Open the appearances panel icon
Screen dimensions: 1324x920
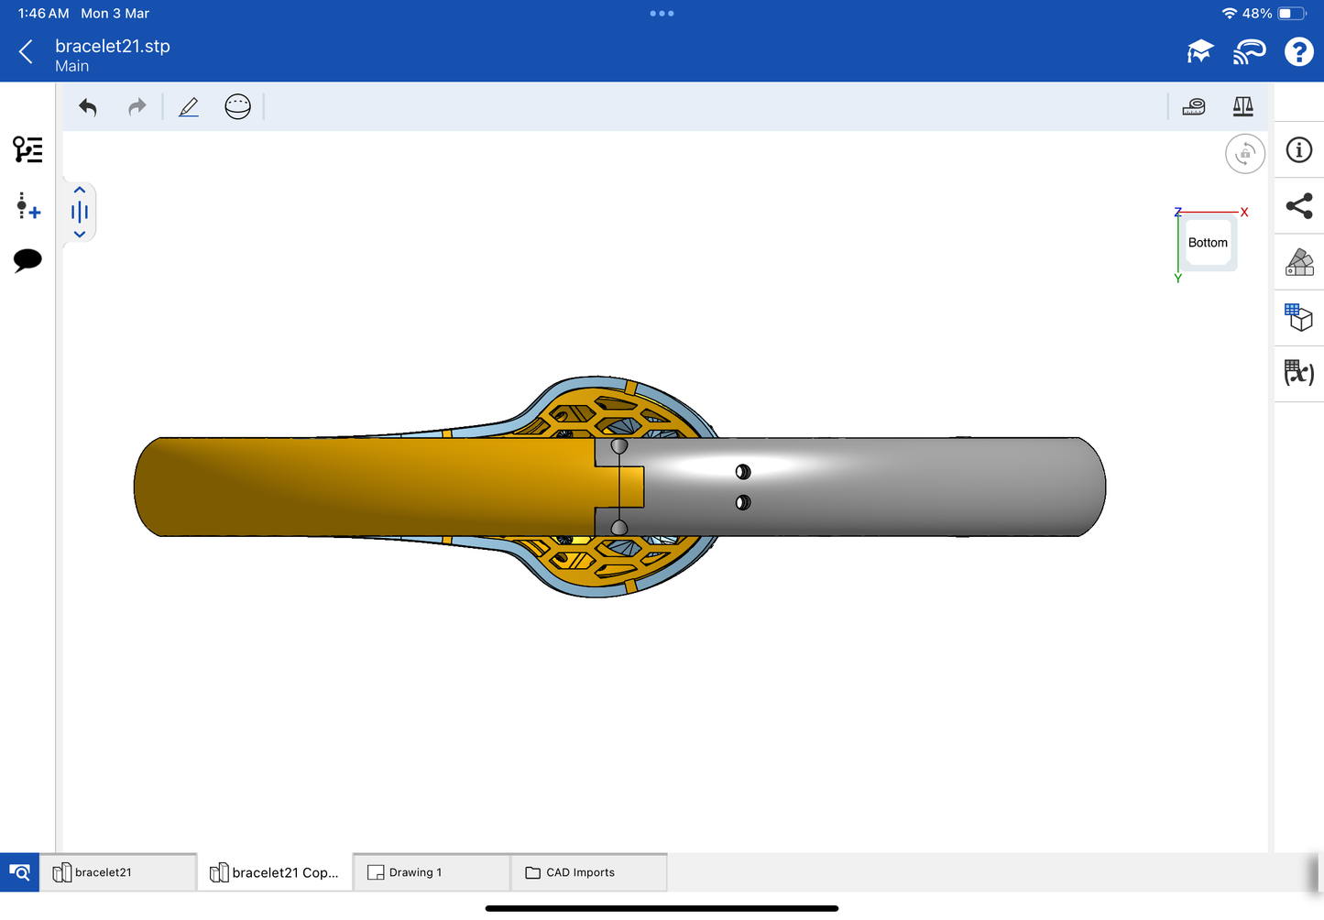[x=1298, y=262]
